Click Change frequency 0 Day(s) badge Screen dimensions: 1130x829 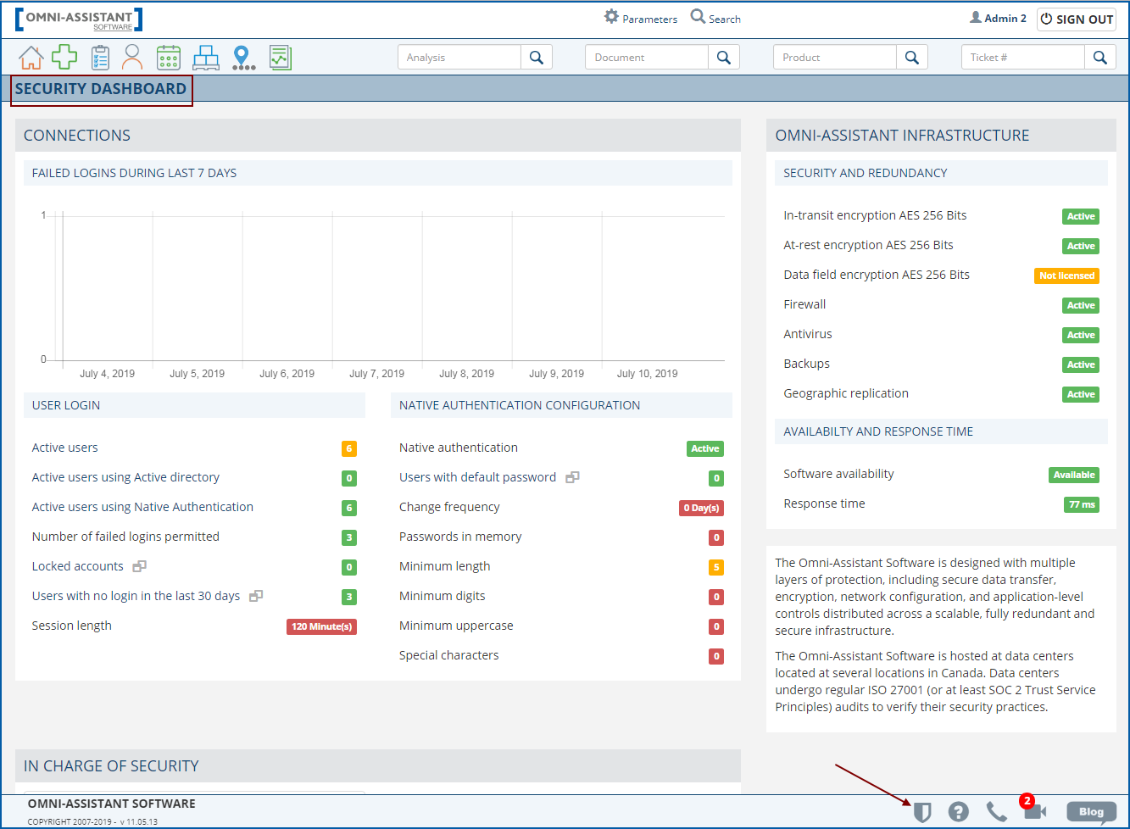coord(701,509)
